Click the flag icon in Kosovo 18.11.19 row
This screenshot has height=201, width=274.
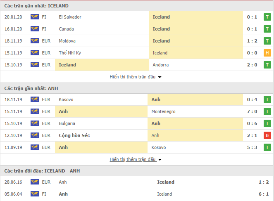34,99
